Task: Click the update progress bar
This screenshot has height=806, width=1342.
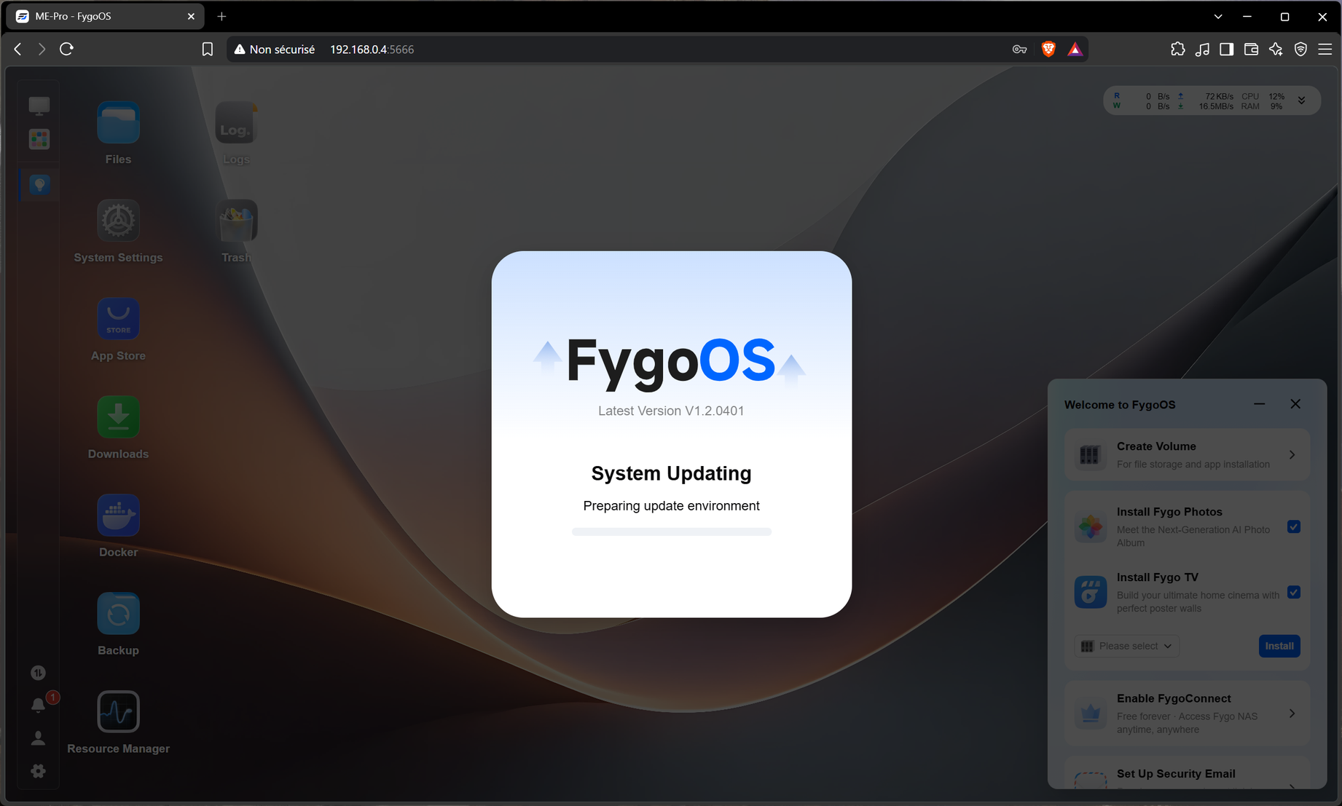Action: pos(672,532)
